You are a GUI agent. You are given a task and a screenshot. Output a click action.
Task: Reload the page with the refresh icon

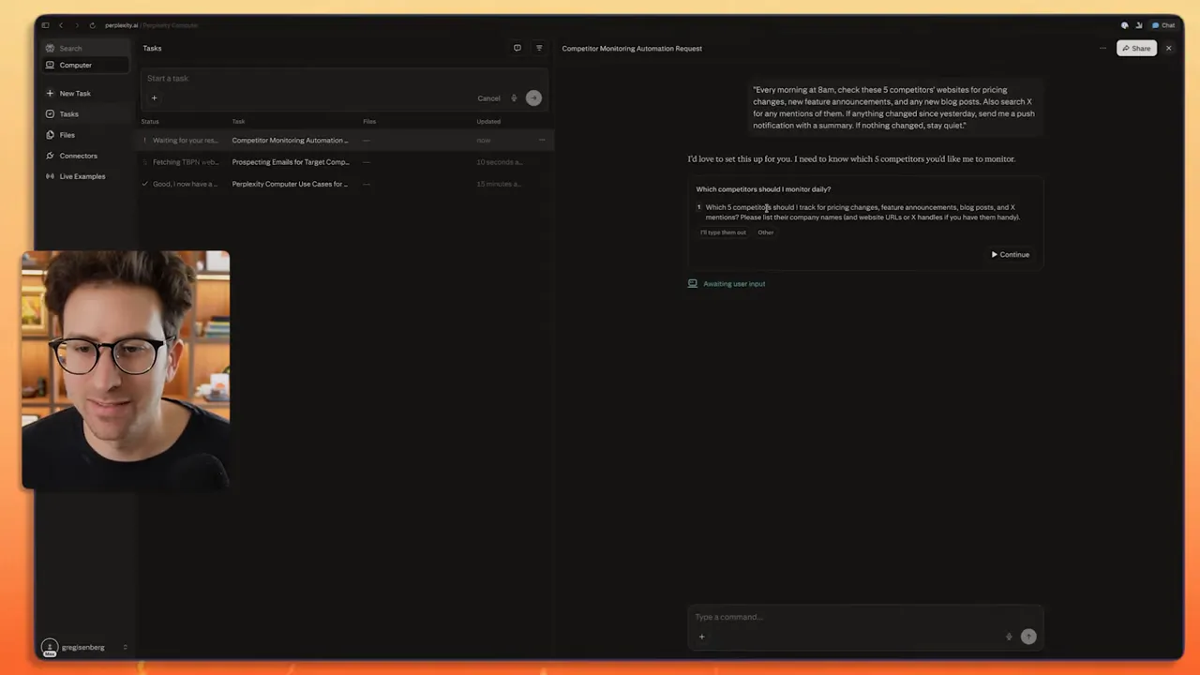click(x=92, y=25)
